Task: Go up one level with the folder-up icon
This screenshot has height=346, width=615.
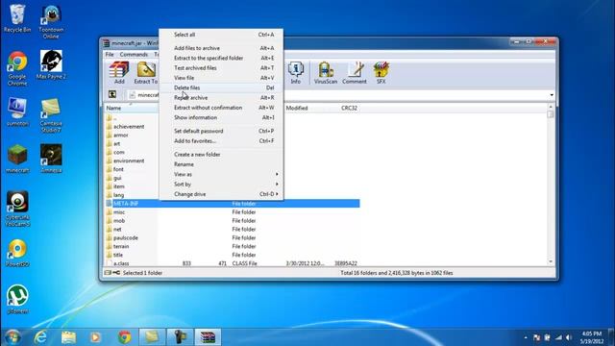Action: click(112, 94)
